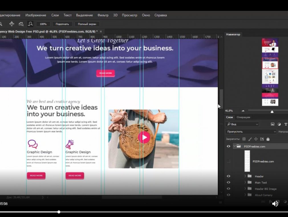Select the Header layer group name
This screenshot has width=288, height=217.
[259, 177]
